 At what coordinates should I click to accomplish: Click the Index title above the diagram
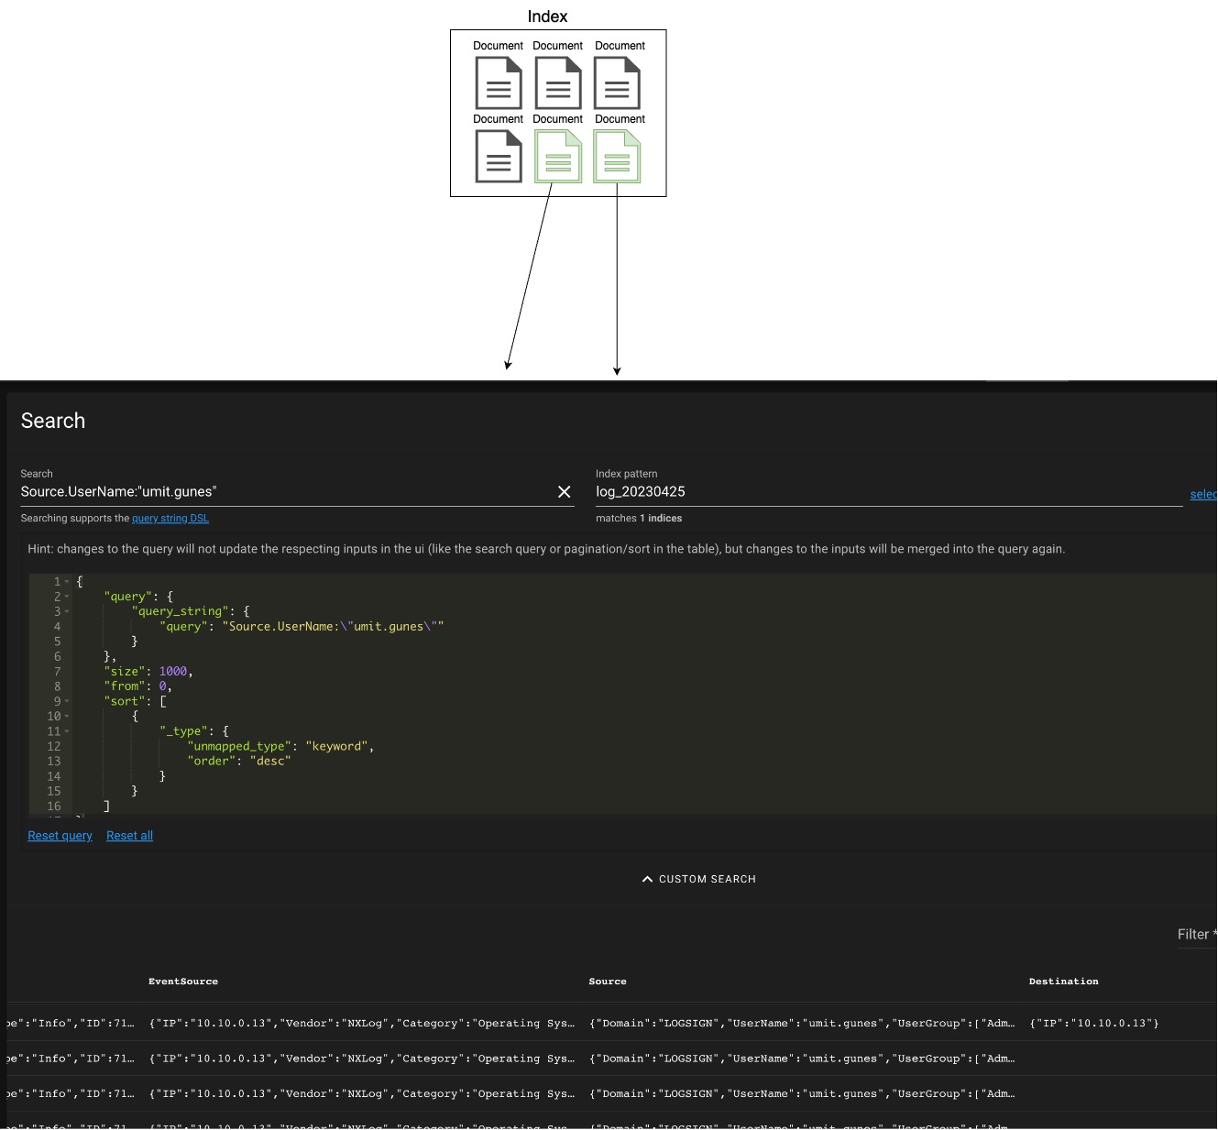point(547,16)
